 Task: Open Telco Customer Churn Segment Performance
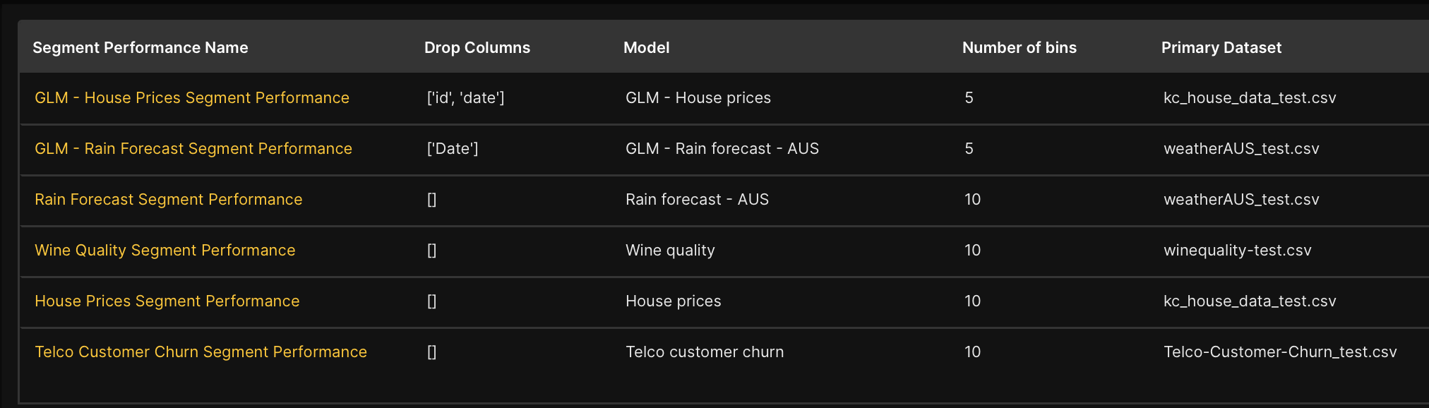coord(201,352)
